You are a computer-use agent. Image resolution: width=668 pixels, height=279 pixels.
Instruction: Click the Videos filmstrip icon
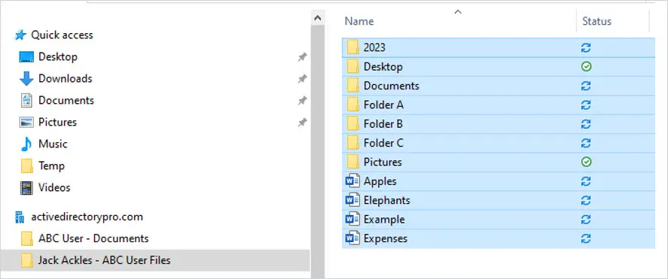[26, 187]
